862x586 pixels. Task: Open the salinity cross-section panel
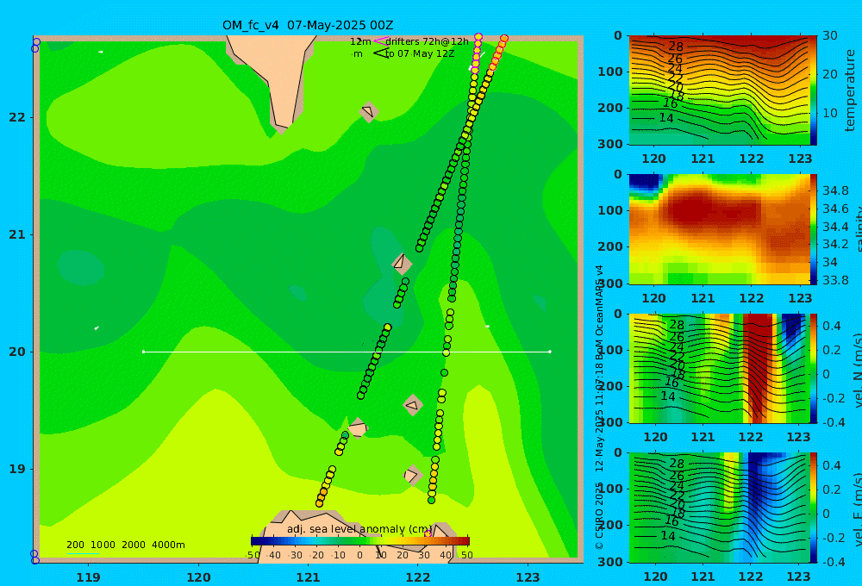pyautogui.click(x=719, y=229)
